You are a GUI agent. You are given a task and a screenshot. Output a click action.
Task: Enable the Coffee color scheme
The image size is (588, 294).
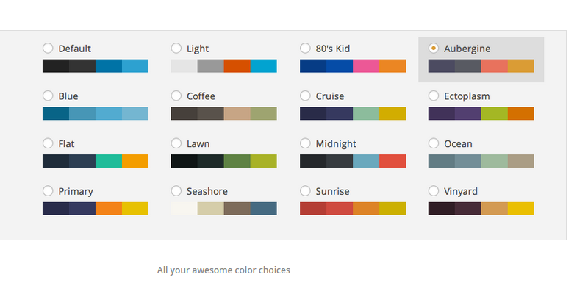click(x=176, y=96)
